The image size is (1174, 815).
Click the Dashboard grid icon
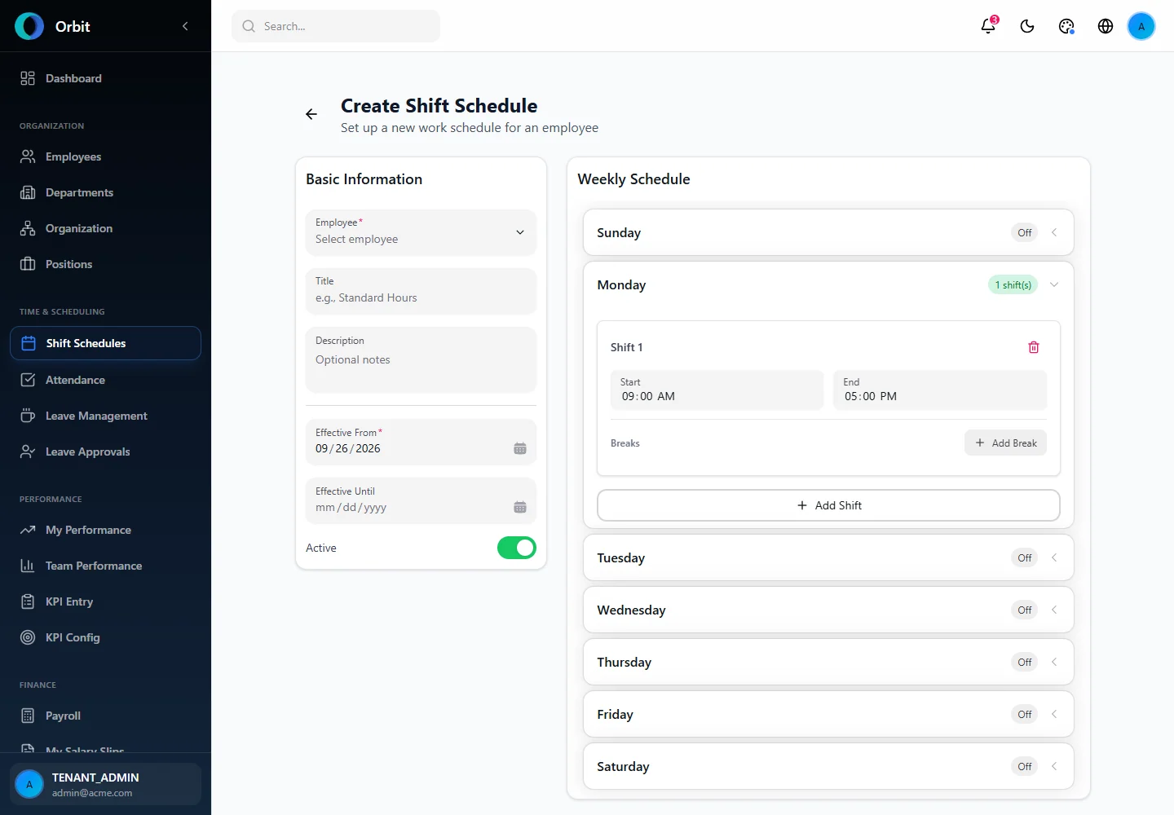pos(28,78)
